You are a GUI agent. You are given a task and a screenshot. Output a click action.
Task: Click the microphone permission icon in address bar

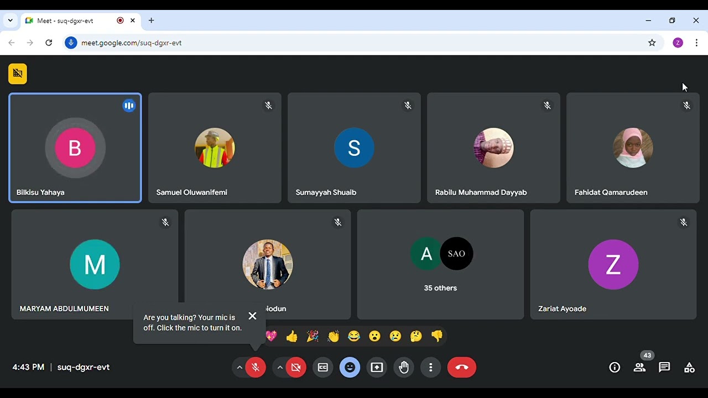coord(71,43)
